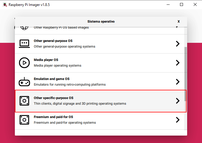Maximize the Raspberry Pi Imager window
Image resolution: width=202 pixels, height=143 pixels.
[182, 5]
